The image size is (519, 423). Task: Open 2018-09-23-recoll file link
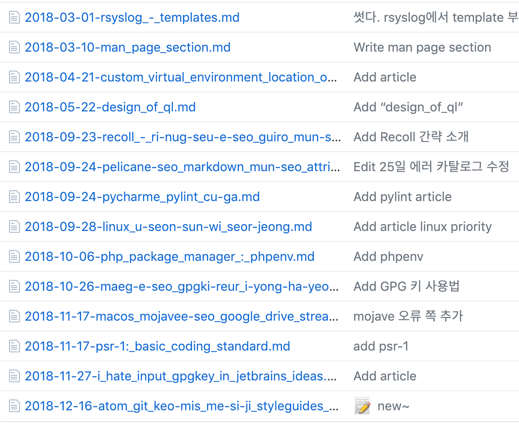click(183, 137)
